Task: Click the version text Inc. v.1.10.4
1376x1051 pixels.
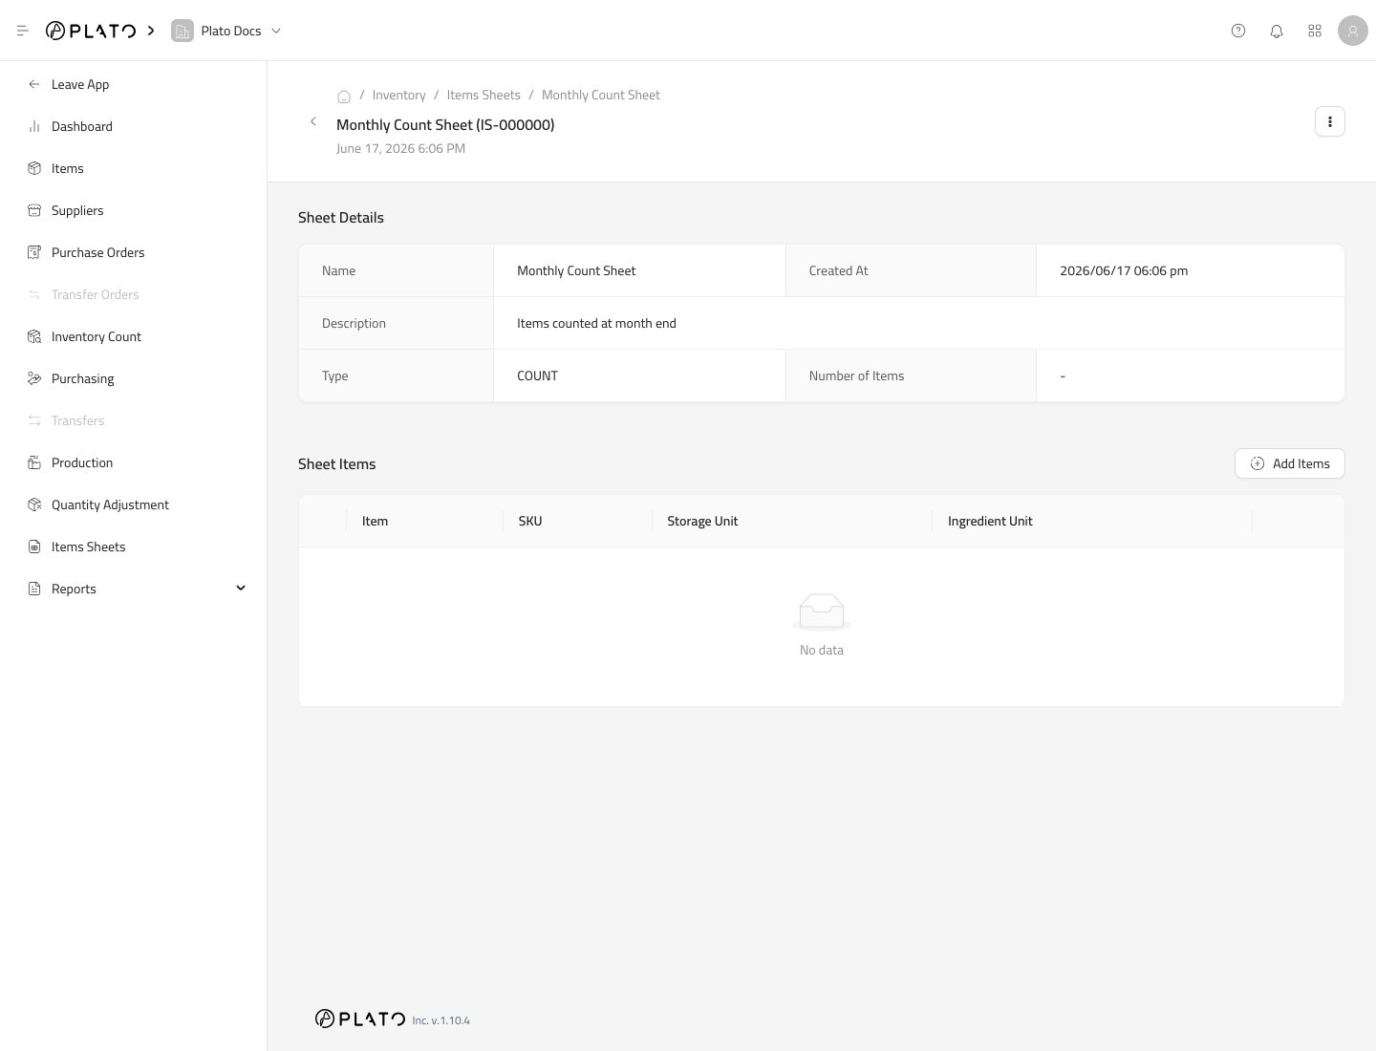Action: click(441, 1020)
